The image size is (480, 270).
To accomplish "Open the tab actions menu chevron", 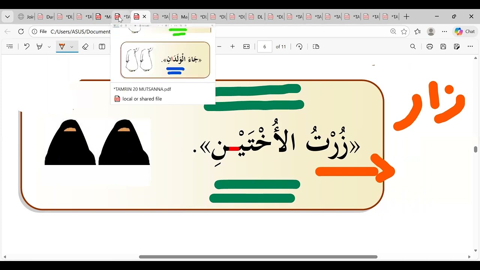I will (x=7, y=17).
